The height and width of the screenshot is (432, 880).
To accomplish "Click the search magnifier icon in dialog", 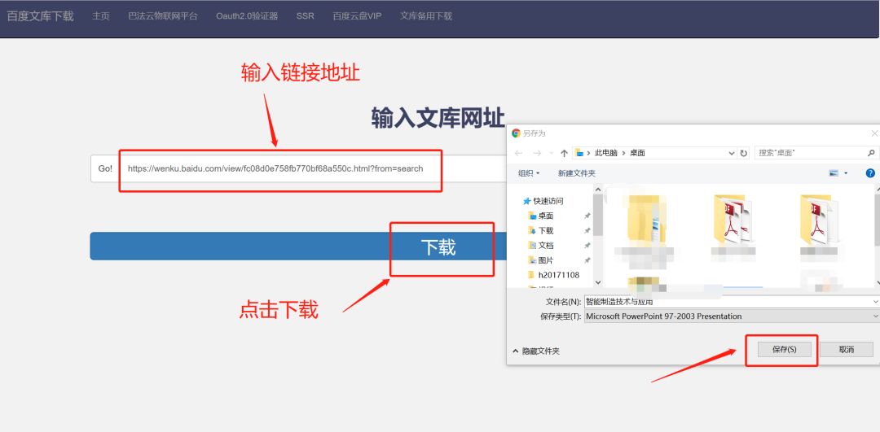I will [x=871, y=153].
